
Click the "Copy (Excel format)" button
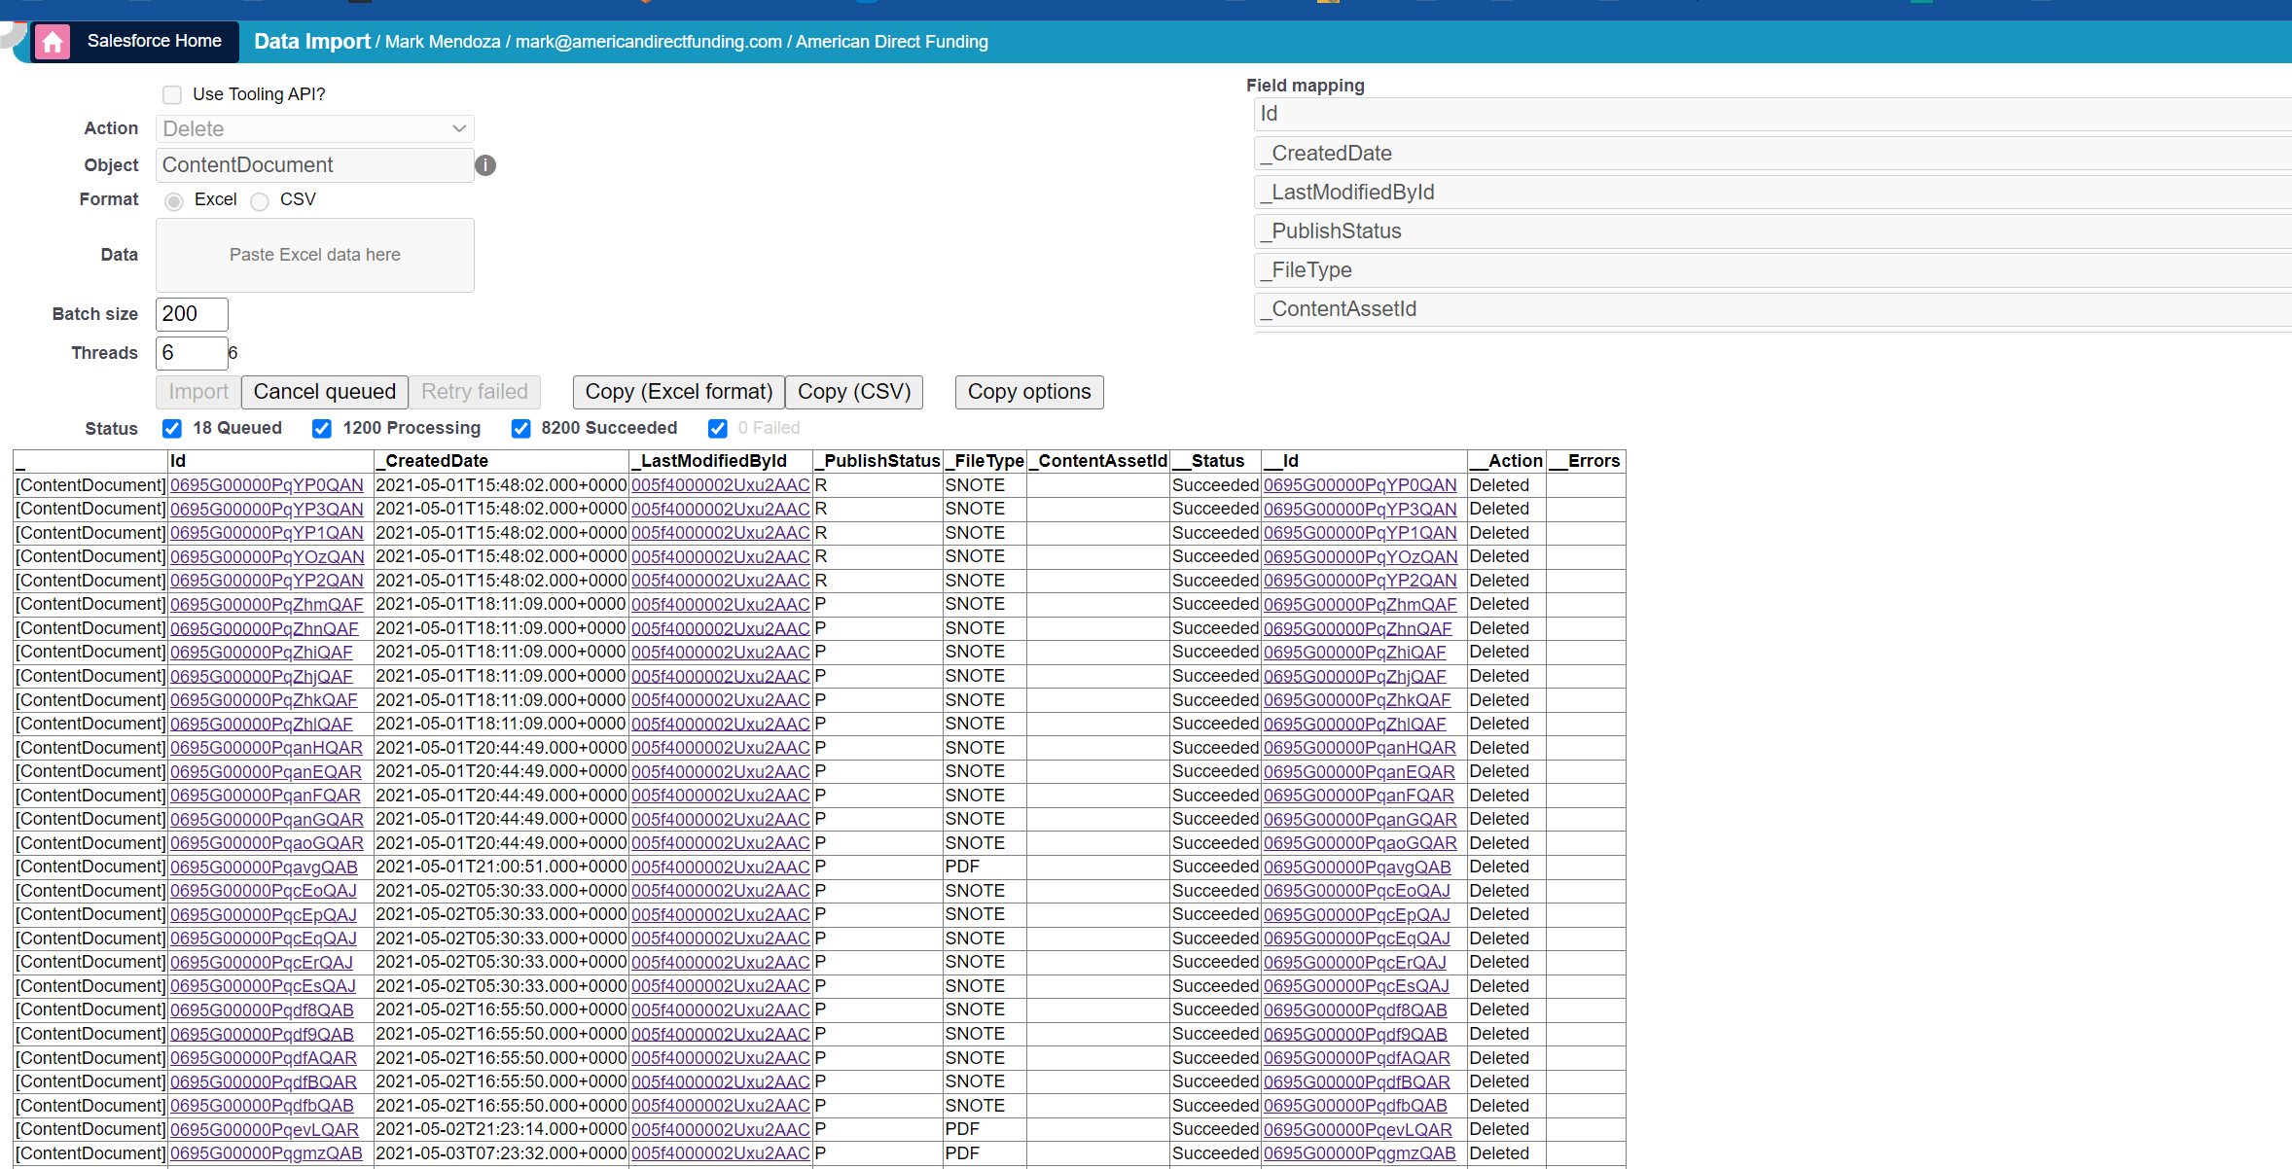click(677, 392)
